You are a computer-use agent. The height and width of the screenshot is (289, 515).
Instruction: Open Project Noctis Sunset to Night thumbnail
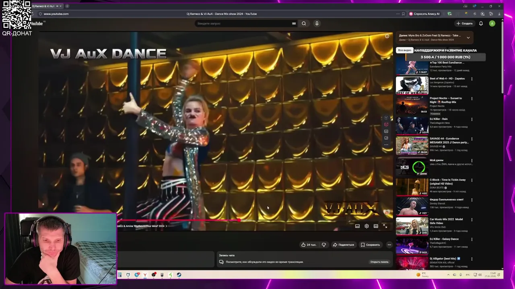[412, 105]
